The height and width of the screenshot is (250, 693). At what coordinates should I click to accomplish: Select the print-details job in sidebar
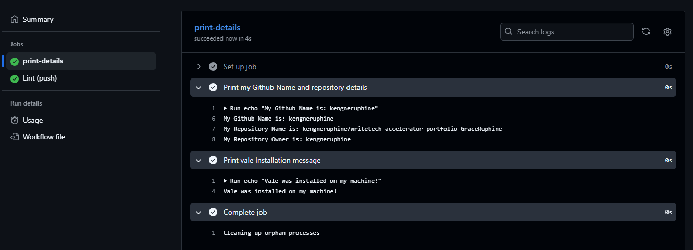[x=43, y=61]
